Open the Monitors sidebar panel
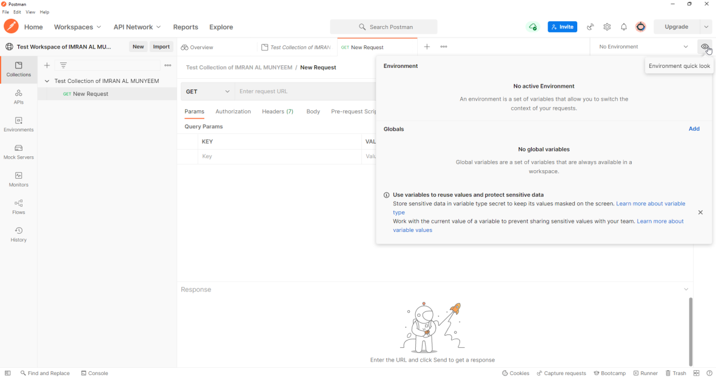 19,179
